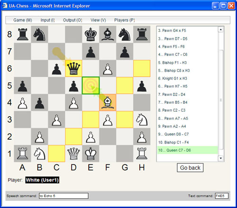The image size is (237, 208).
Task: Open the Game (M) menu
Action: coord(23,20)
